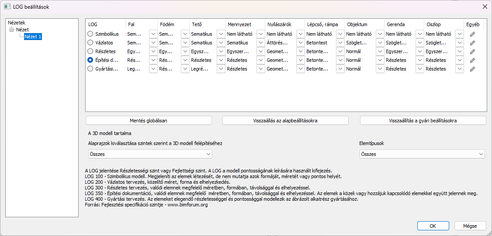This screenshot has width=492, height=236.
Task: Select the Építési d... radio button
Action: point(90,60)
